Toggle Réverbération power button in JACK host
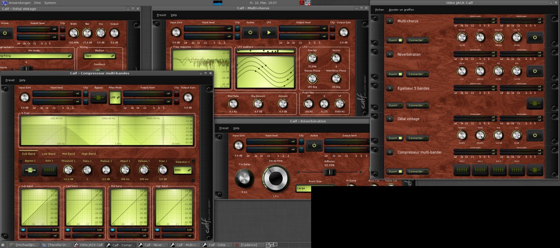Screen dimensions: 560x248 (535, 71)
